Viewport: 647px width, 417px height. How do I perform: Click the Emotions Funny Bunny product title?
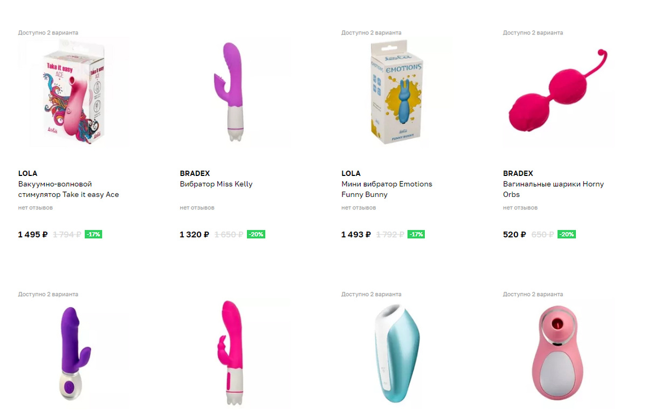[387, 189]
